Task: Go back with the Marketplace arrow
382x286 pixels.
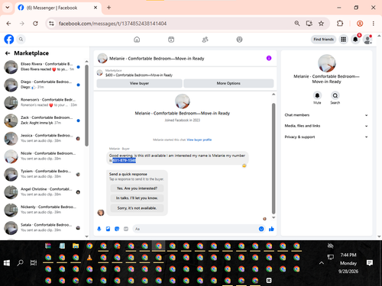Action: coord(8,53)
